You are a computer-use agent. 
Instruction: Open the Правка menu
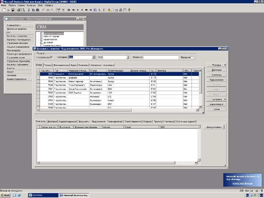[12, 5]
